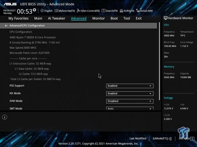Click Last Modified button
This screenshot has width=197, height=147.
pyautogui.click(x=138, y=138)
